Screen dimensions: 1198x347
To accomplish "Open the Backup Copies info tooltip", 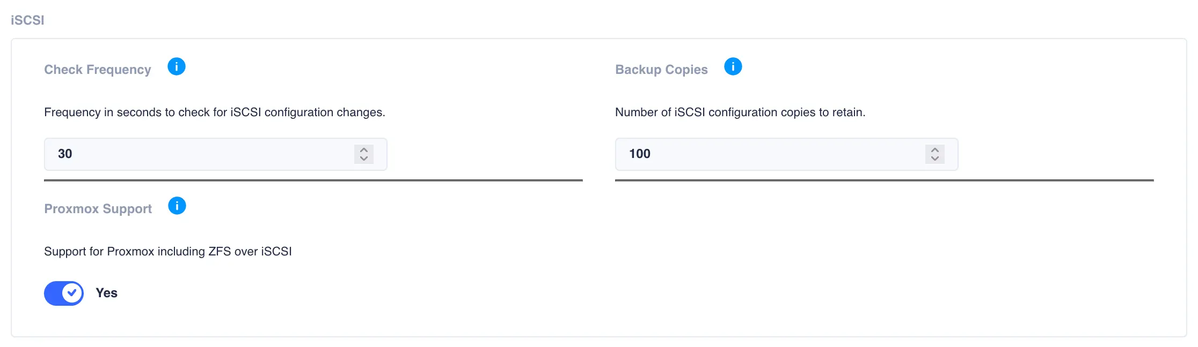I will [x=733, y=66].
